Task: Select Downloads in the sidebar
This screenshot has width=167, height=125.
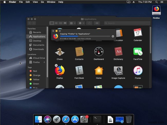Action: (36, 49)
